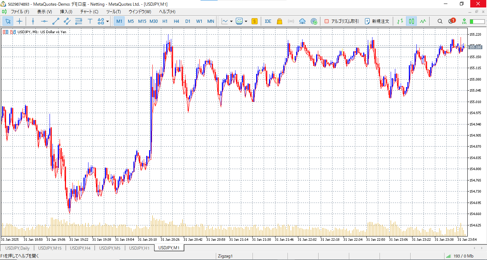Click the 155.180 current price label
Image resolution: width=487 pixels, height=260 pixels.
475,47
